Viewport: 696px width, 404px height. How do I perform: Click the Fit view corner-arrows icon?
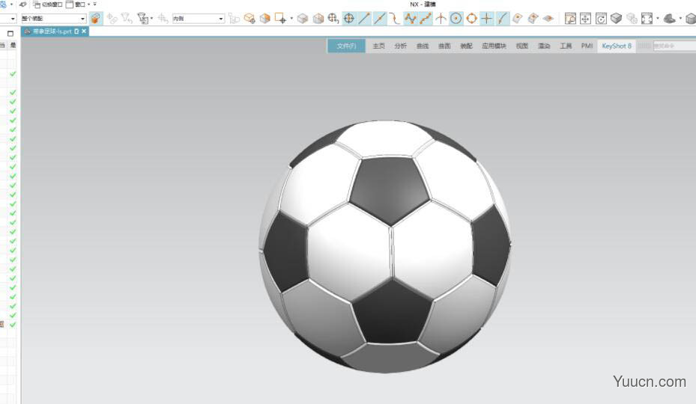point(647,19)
